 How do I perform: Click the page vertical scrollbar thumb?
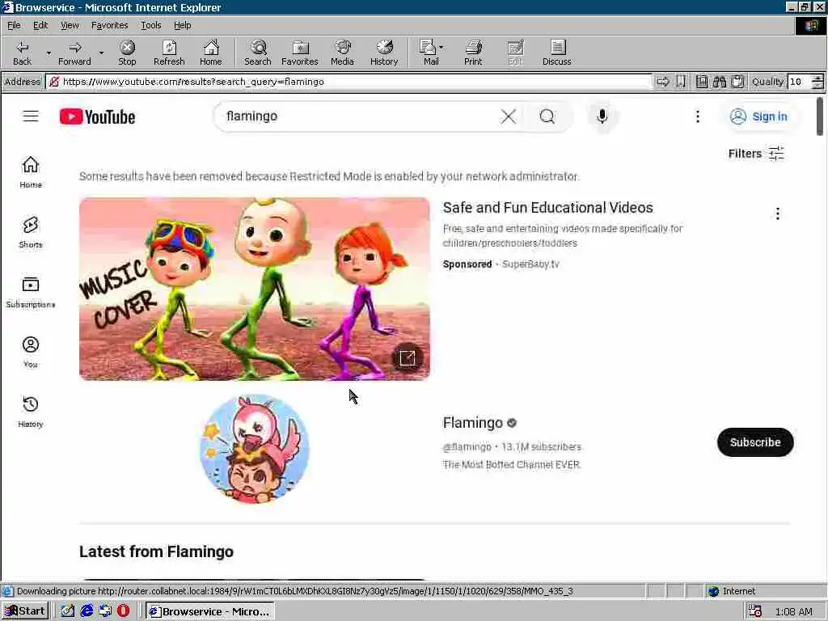click(820, 116)
